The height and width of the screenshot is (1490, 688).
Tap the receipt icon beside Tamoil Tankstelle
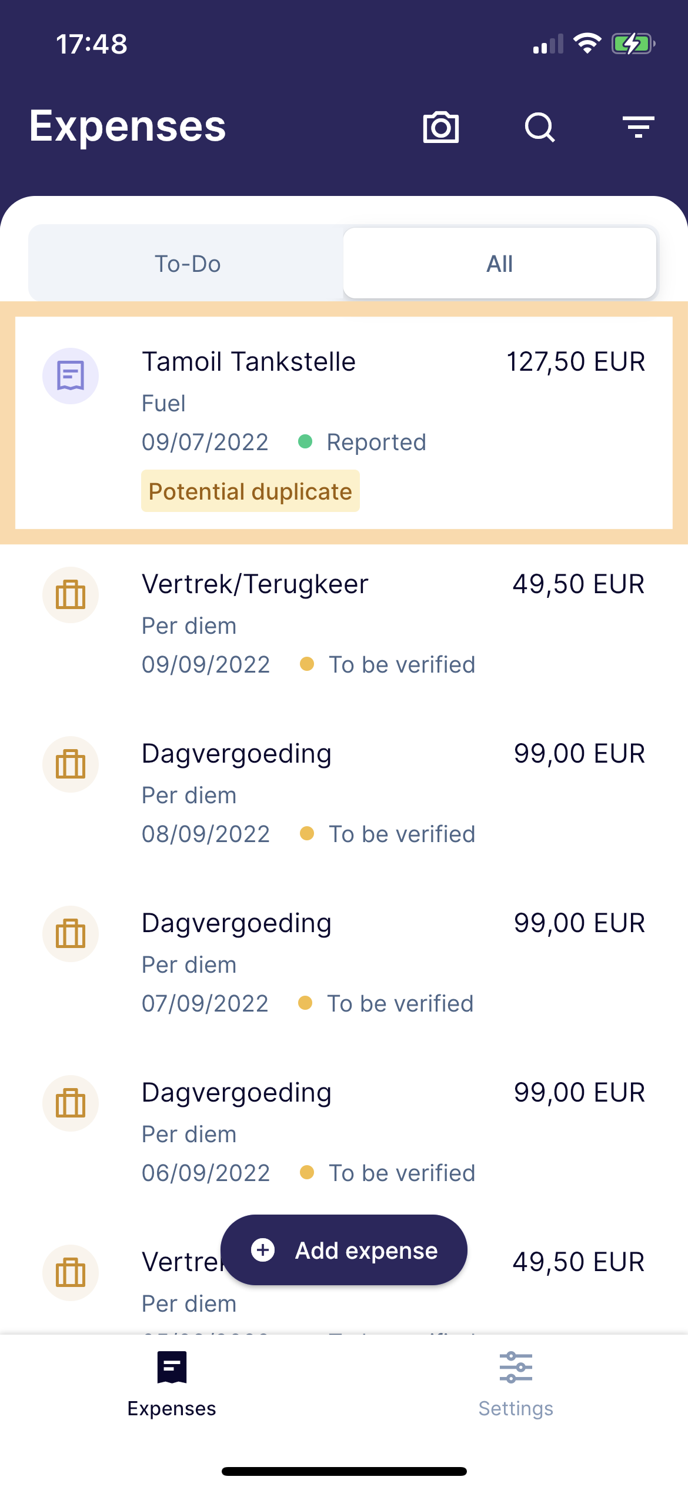click(x=71, y=375)
